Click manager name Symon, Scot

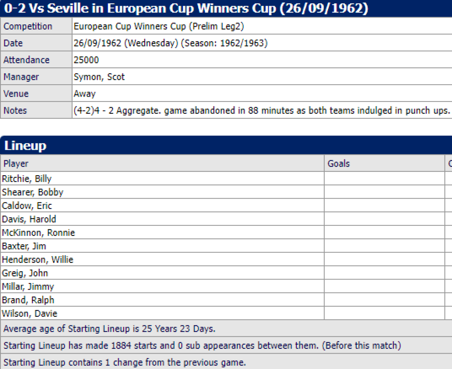(99, 77)
